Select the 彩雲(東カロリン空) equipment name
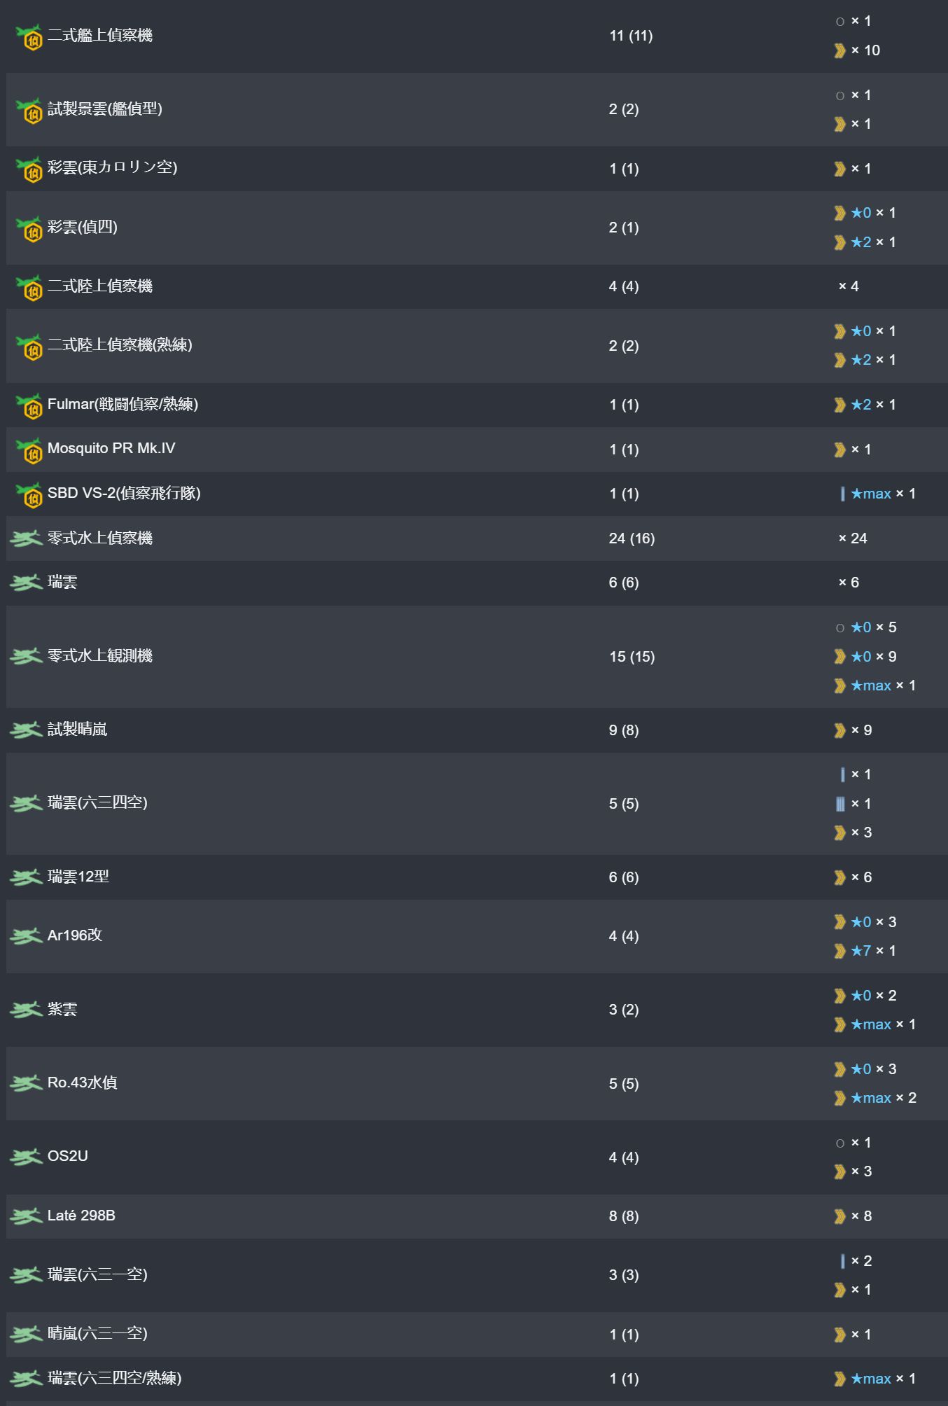The image size is (948, 1406). [x=112, y=167]
